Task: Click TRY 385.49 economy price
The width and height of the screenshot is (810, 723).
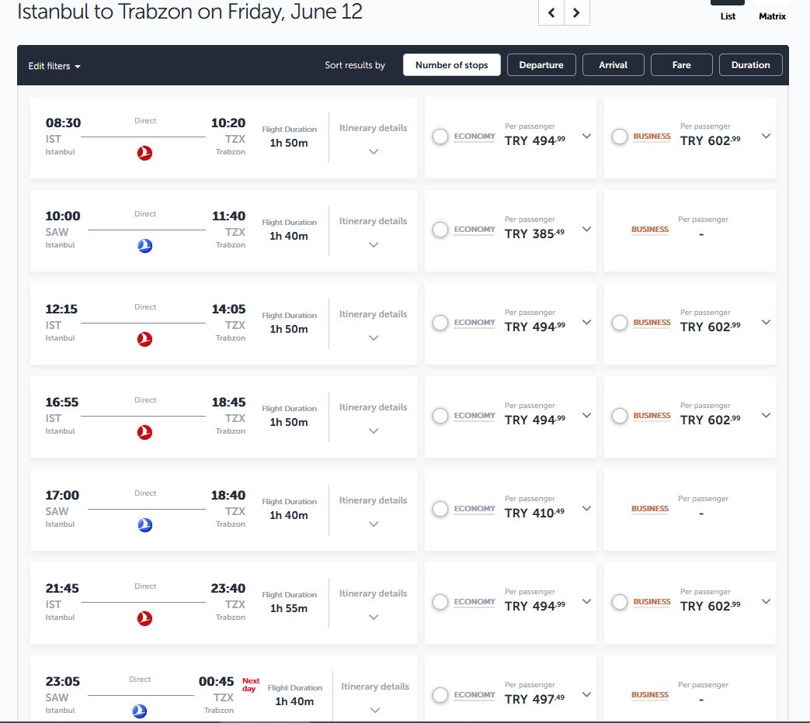Action: (x=534, y=234)
